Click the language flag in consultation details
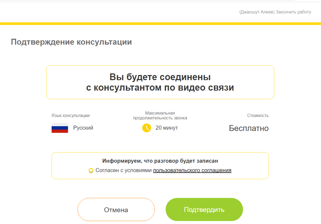Image resolution: width=321 pixels, height=224 pixels. tap(60, 128)
